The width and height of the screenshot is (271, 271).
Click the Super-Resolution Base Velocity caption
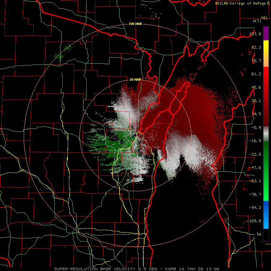[x=137, y=269]
